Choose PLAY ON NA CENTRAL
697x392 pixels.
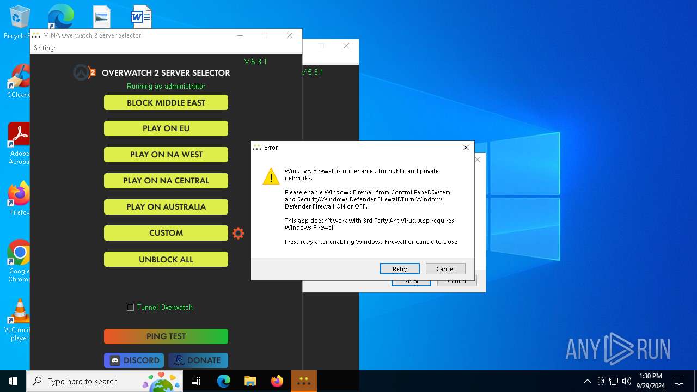pyautogui.click(x=166, y=181)
